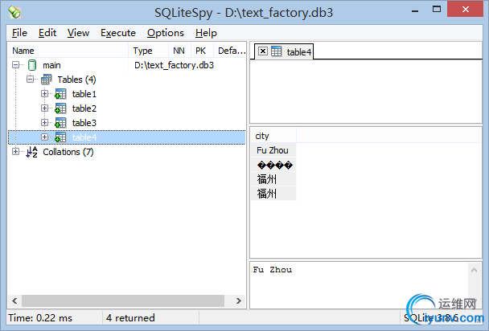This screenshot has height=331, width=489.
Task: Close the SQLiteSpy window
Action: click(x=466, y=10)
